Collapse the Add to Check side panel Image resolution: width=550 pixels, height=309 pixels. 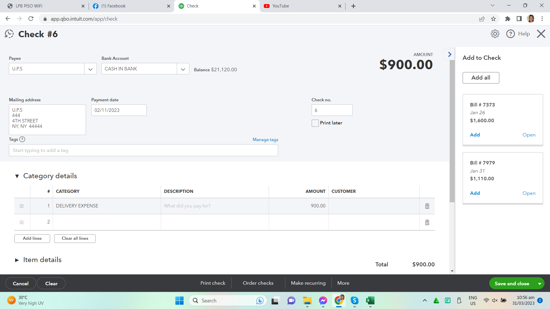pyautogui.click(x=449, y=54)
